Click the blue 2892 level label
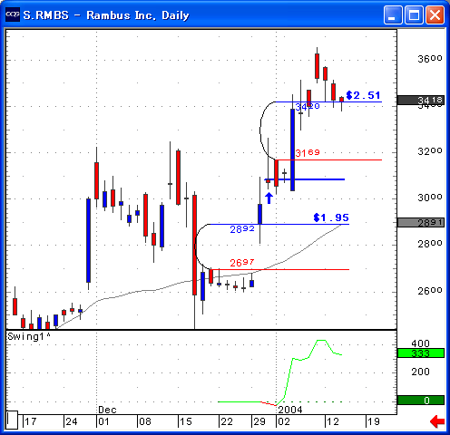The height and width of the screenshot is (435, 450). click(242, 229)
